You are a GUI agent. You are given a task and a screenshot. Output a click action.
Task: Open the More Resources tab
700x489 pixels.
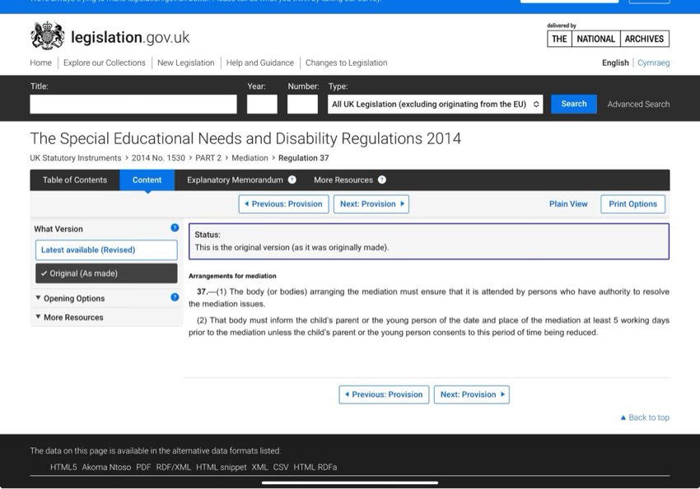(343, 179)
